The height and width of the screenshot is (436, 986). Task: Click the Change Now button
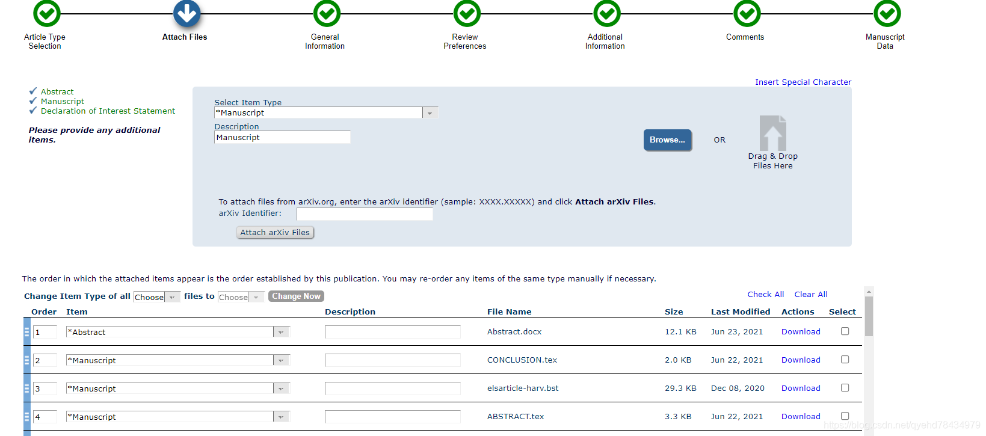(x=296, y=296)
